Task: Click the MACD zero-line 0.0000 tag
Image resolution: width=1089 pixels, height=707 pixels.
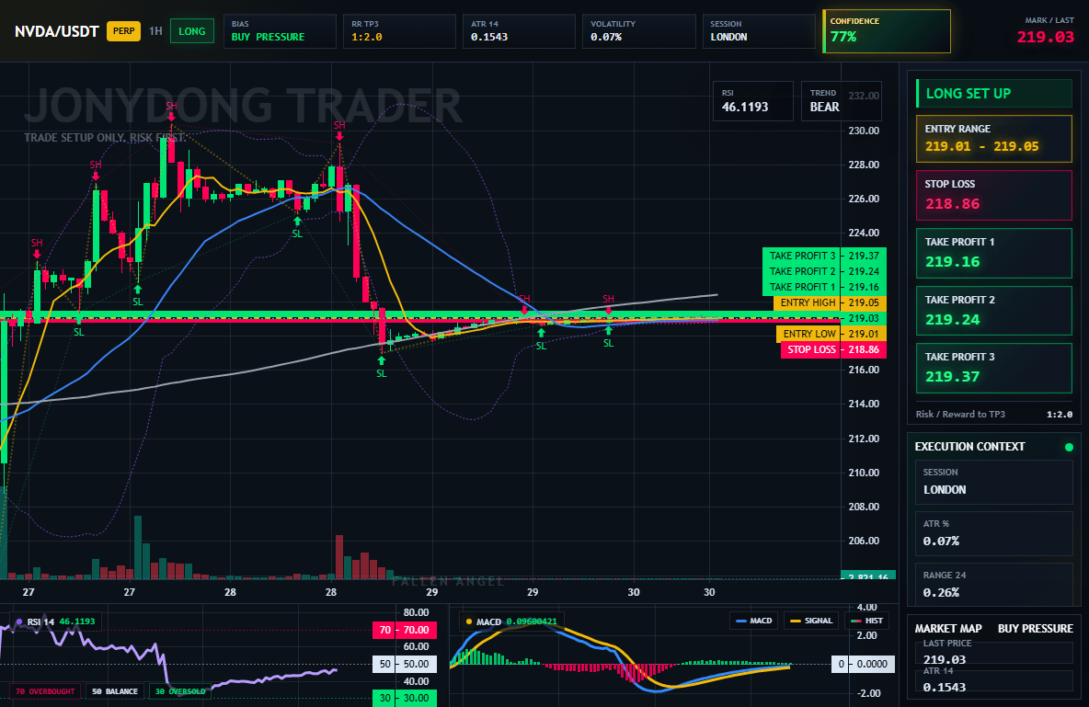Action: [864, 664]
